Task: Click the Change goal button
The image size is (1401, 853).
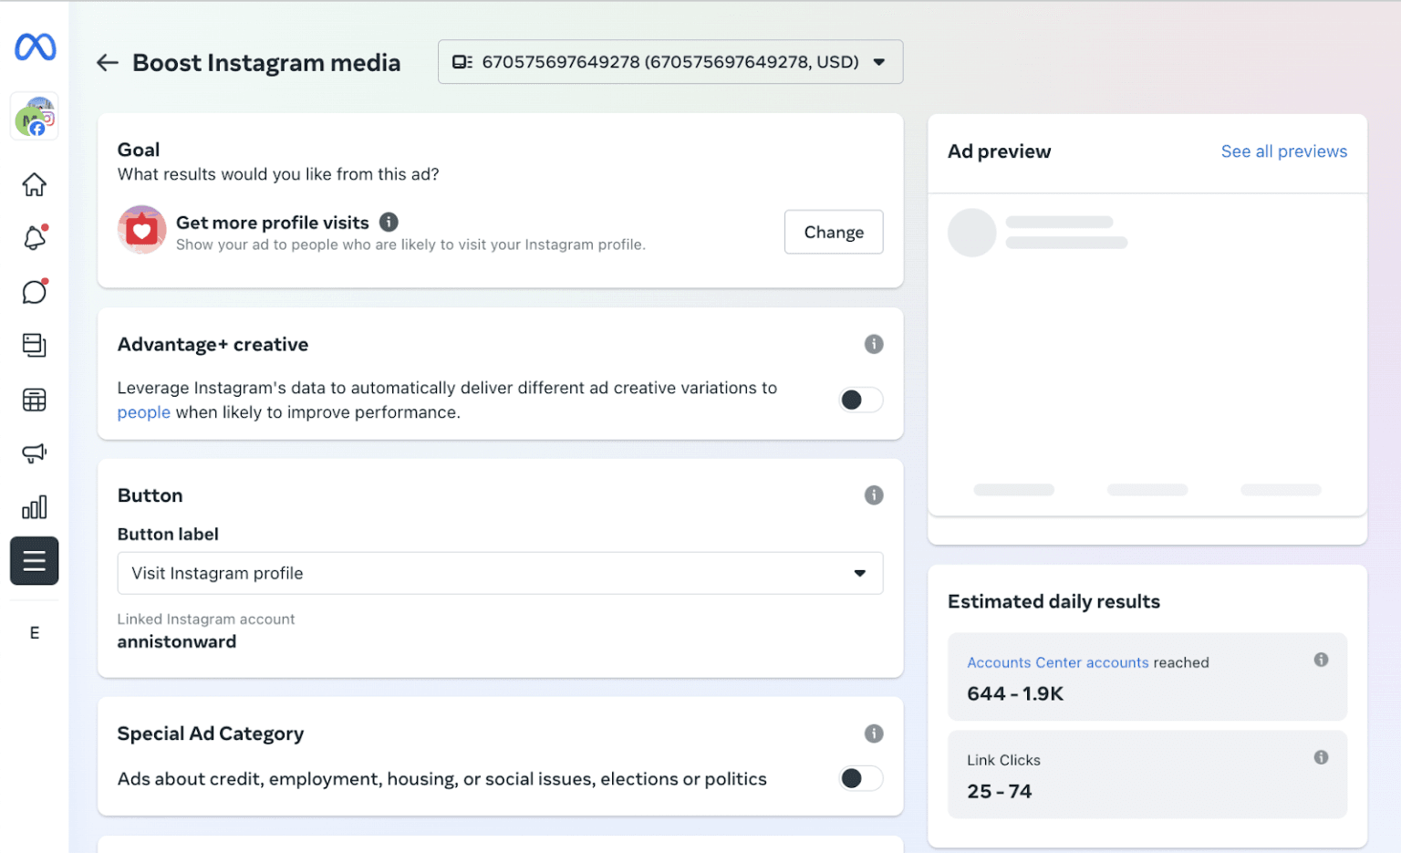Action: coord(833,232)
